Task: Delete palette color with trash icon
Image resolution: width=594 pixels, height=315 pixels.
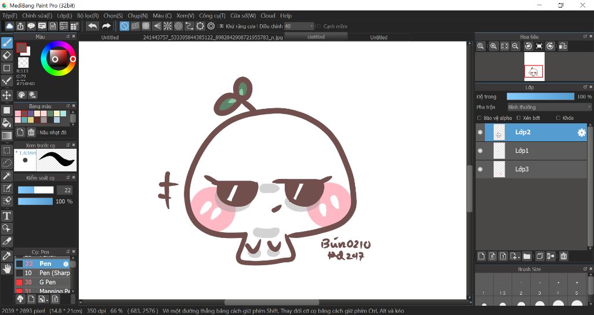Action: [31, 133]
